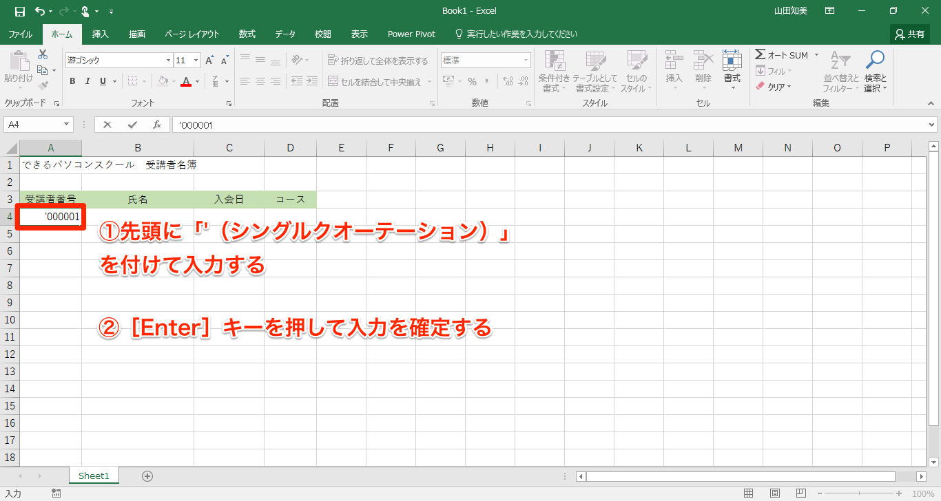Click the comma style icon
Viewport: 941px width, 501px height.
coord(488,81)
